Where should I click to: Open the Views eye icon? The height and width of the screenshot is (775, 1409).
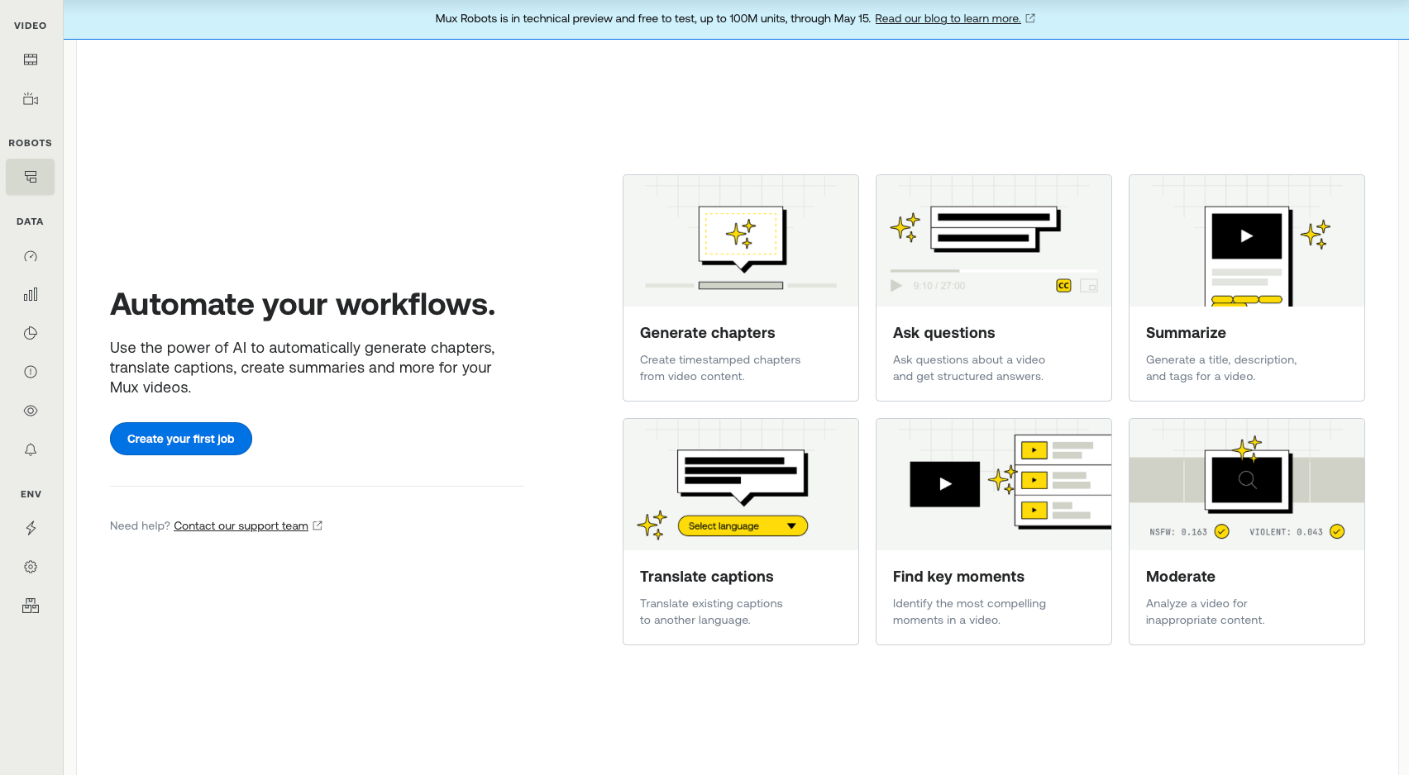coord(31,411)
